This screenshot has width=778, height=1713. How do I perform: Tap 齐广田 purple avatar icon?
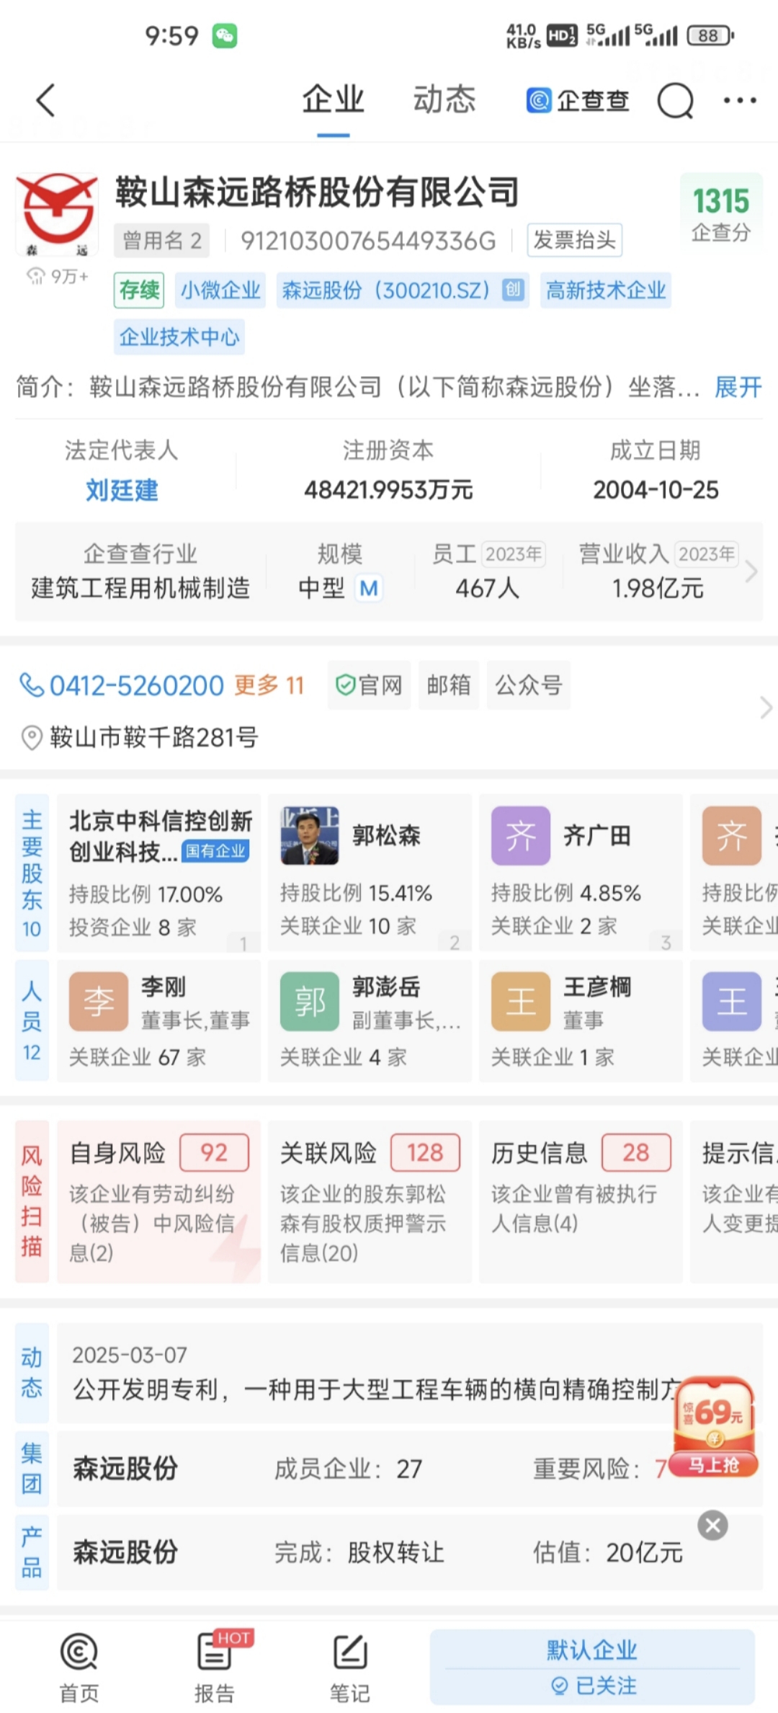click(x=521, y=836)
